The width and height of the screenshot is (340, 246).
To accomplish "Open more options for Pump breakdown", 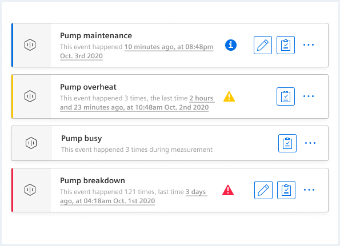I will click(x=309, y=189).
